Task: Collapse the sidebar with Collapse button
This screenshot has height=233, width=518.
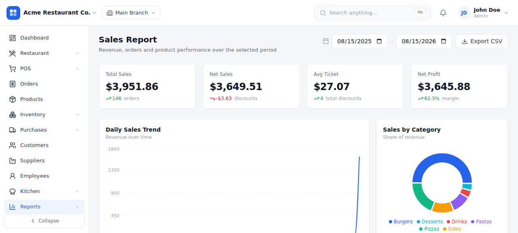Action: pyautogui.click(x=44, y=221)
